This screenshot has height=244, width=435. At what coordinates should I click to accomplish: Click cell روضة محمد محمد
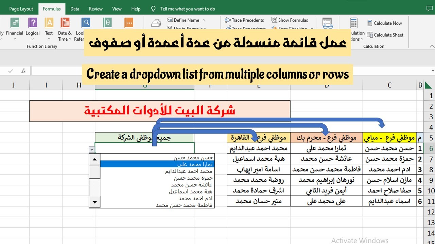tap(259, 180)
